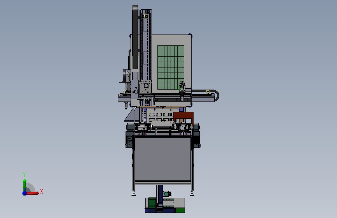Click the blue Z axis ball on the triad
This screenshot has width=337, height=218.
24,193
